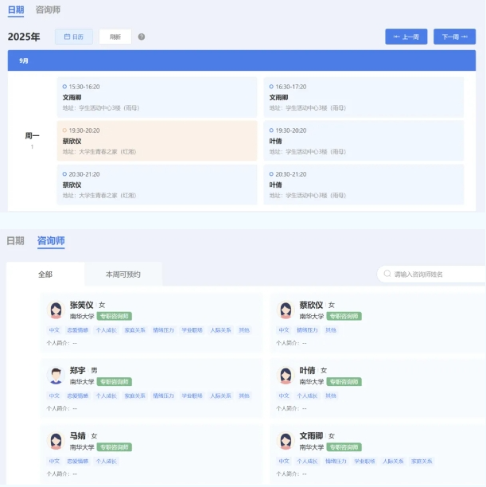Click the 专职咨询师 badge under 郑宇
Image resolution: width=486 pixels, height=487 pixels.
click(x=115, y=381)
